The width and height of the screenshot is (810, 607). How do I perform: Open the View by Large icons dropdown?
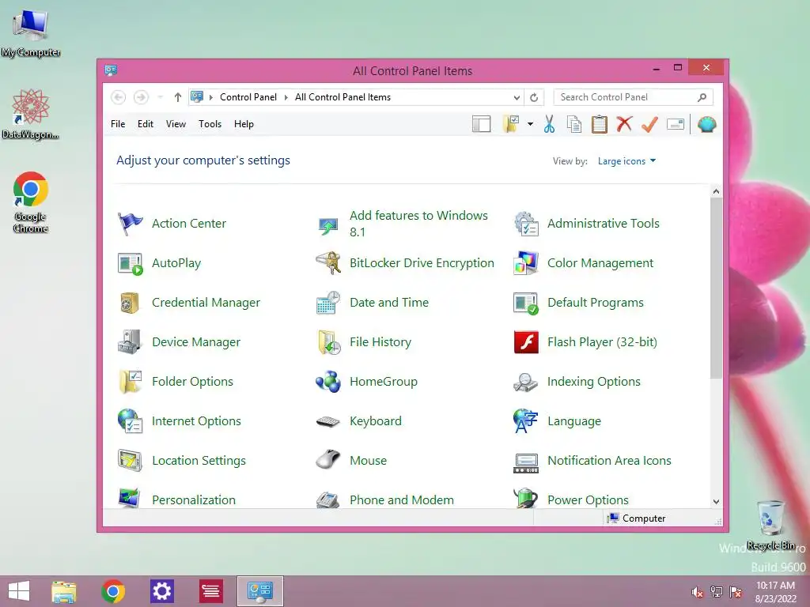[626, 161]
